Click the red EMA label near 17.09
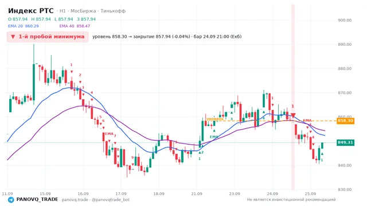This screenshot has height=206, width=367. [x=109, y=134]
